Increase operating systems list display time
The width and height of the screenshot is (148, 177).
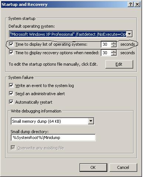(114, 43)
